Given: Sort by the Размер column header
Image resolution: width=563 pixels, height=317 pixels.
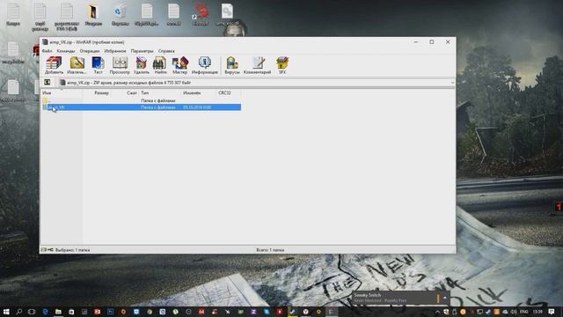Looking at the screenshot, I should [x=98, y=92].
